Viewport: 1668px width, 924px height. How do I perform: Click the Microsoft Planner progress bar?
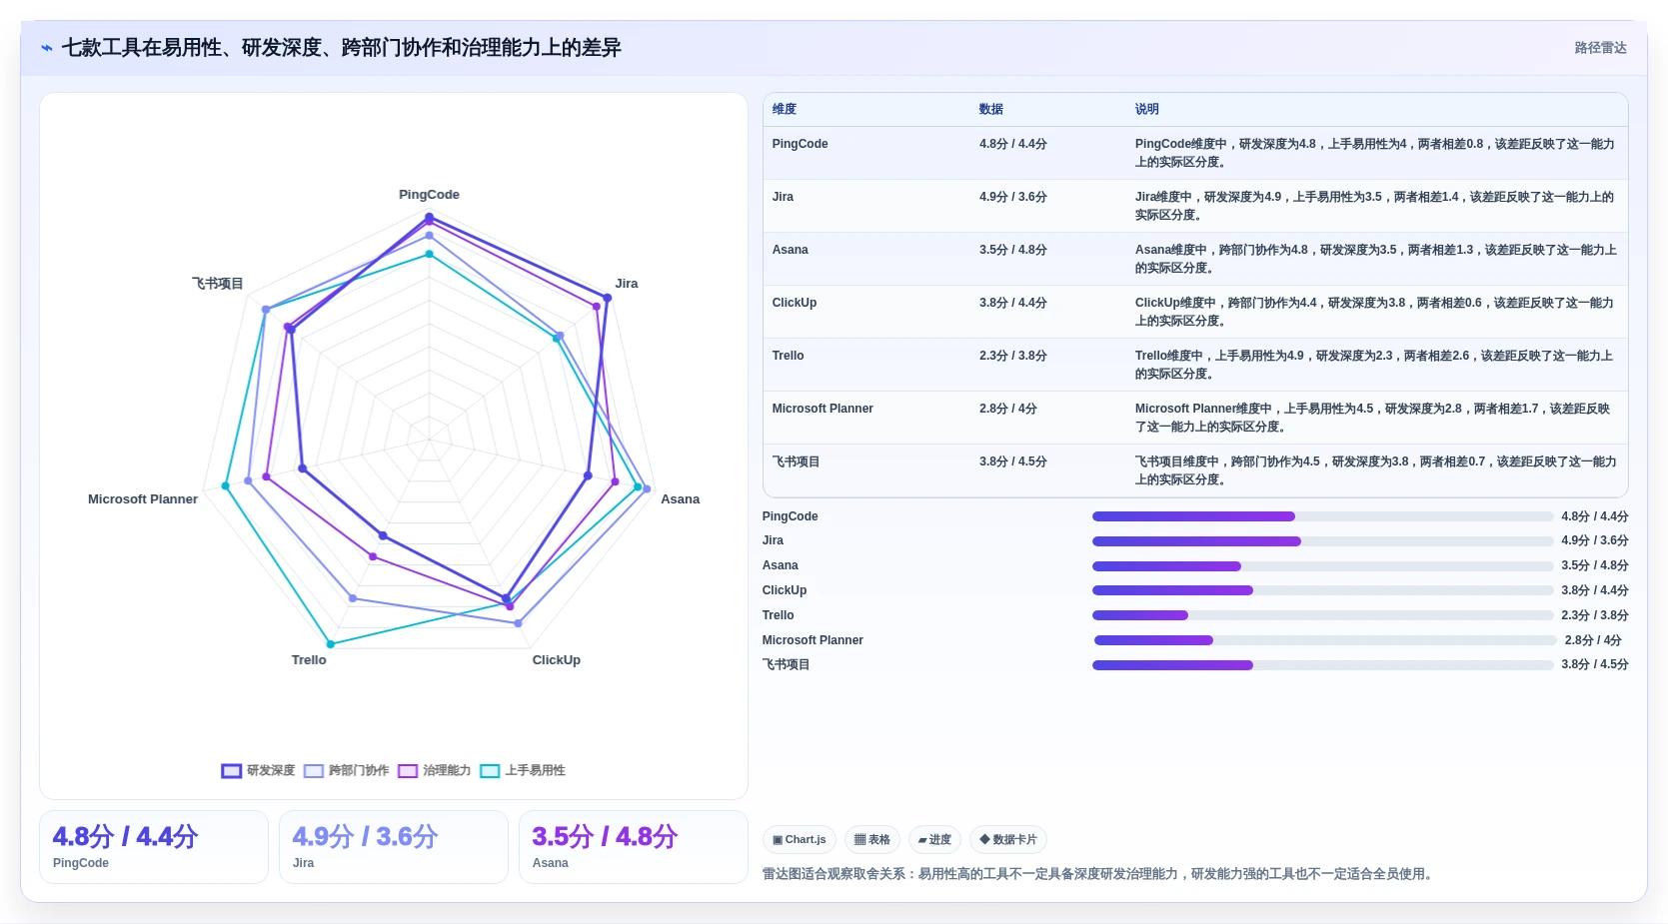click(1325, 640)
